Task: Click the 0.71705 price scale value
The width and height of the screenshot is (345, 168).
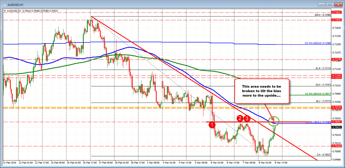Action: pos(336,36)
